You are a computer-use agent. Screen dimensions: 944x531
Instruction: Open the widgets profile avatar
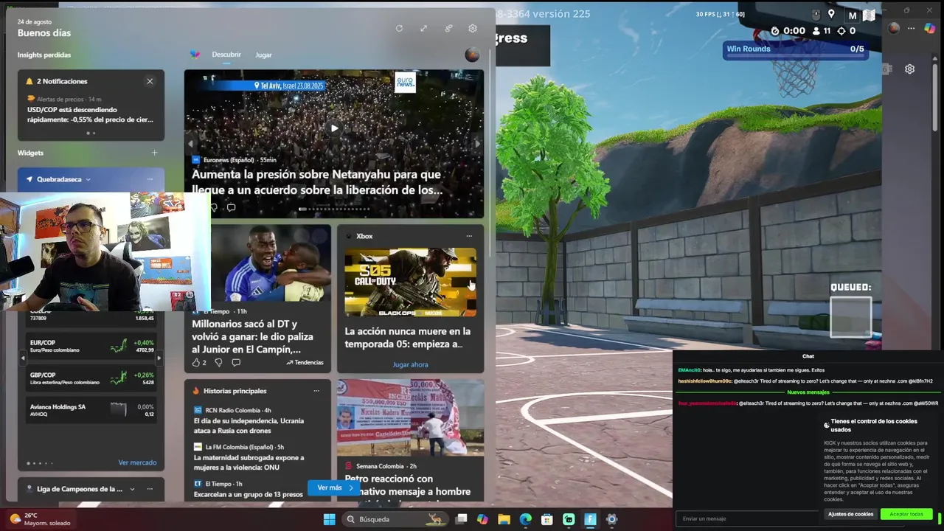tap(472, 55)
